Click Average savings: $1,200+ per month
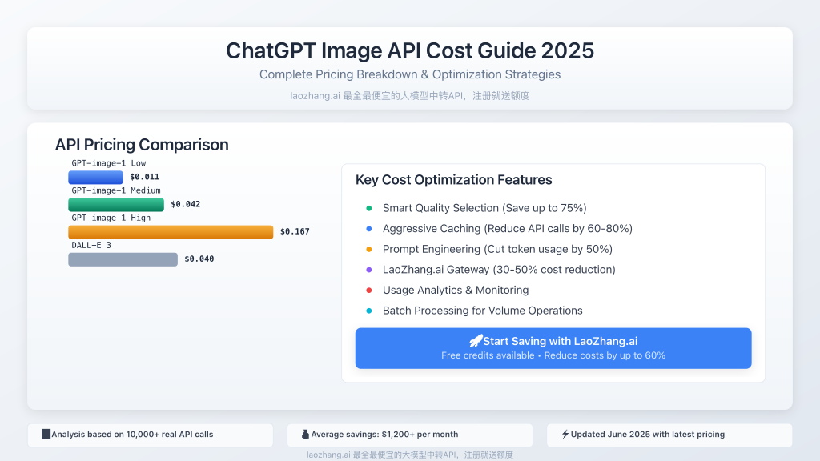This screenshot has height=461, width=820. pos(384,435)
